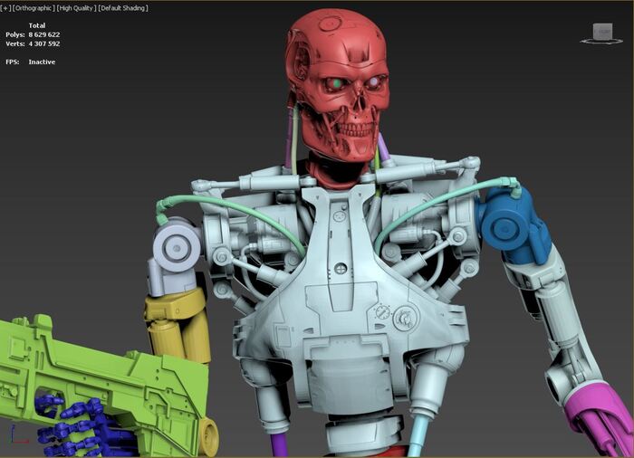Open the [+] viewport general menu

tap(5, 8)
